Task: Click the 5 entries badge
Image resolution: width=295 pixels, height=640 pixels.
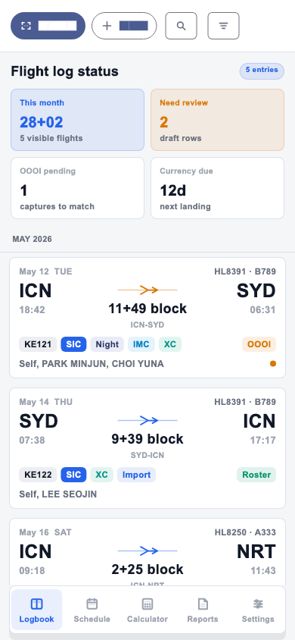Action: click(x=262, y=71)
